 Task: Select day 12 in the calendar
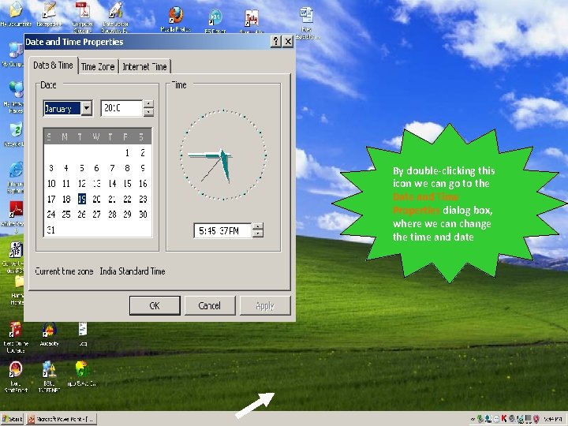coord(82,184)
